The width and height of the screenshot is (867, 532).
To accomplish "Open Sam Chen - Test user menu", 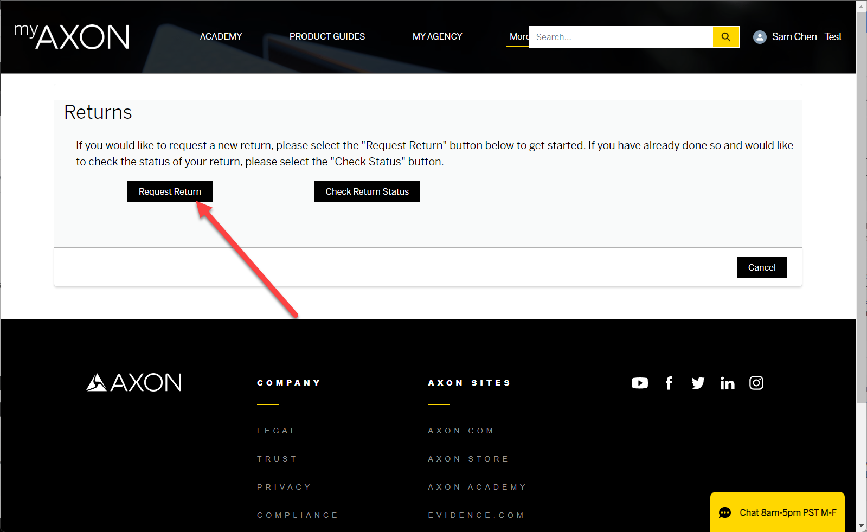I will (x=806, y=37).
